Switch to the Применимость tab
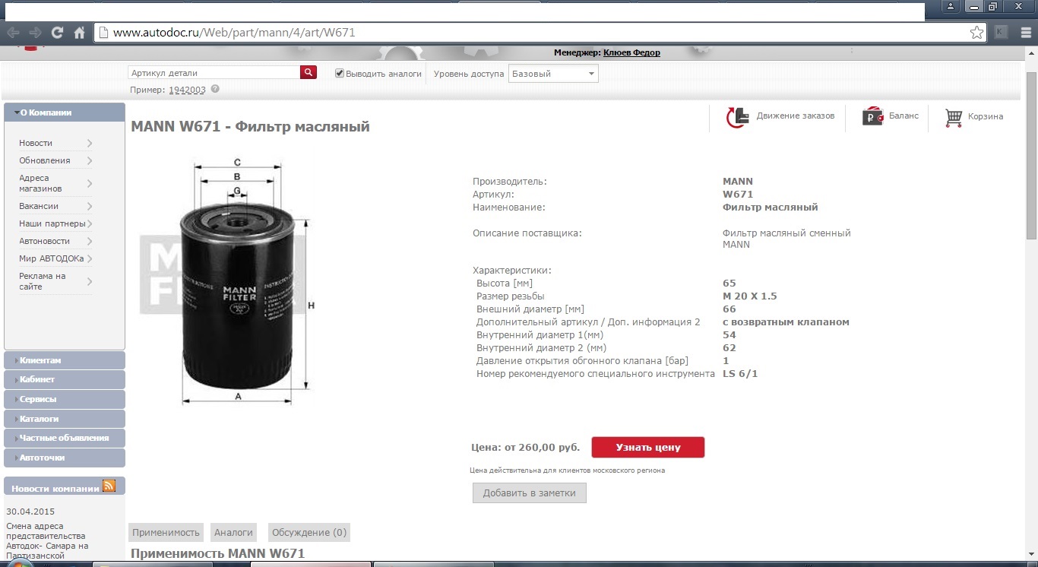 (x=167, y=532)
